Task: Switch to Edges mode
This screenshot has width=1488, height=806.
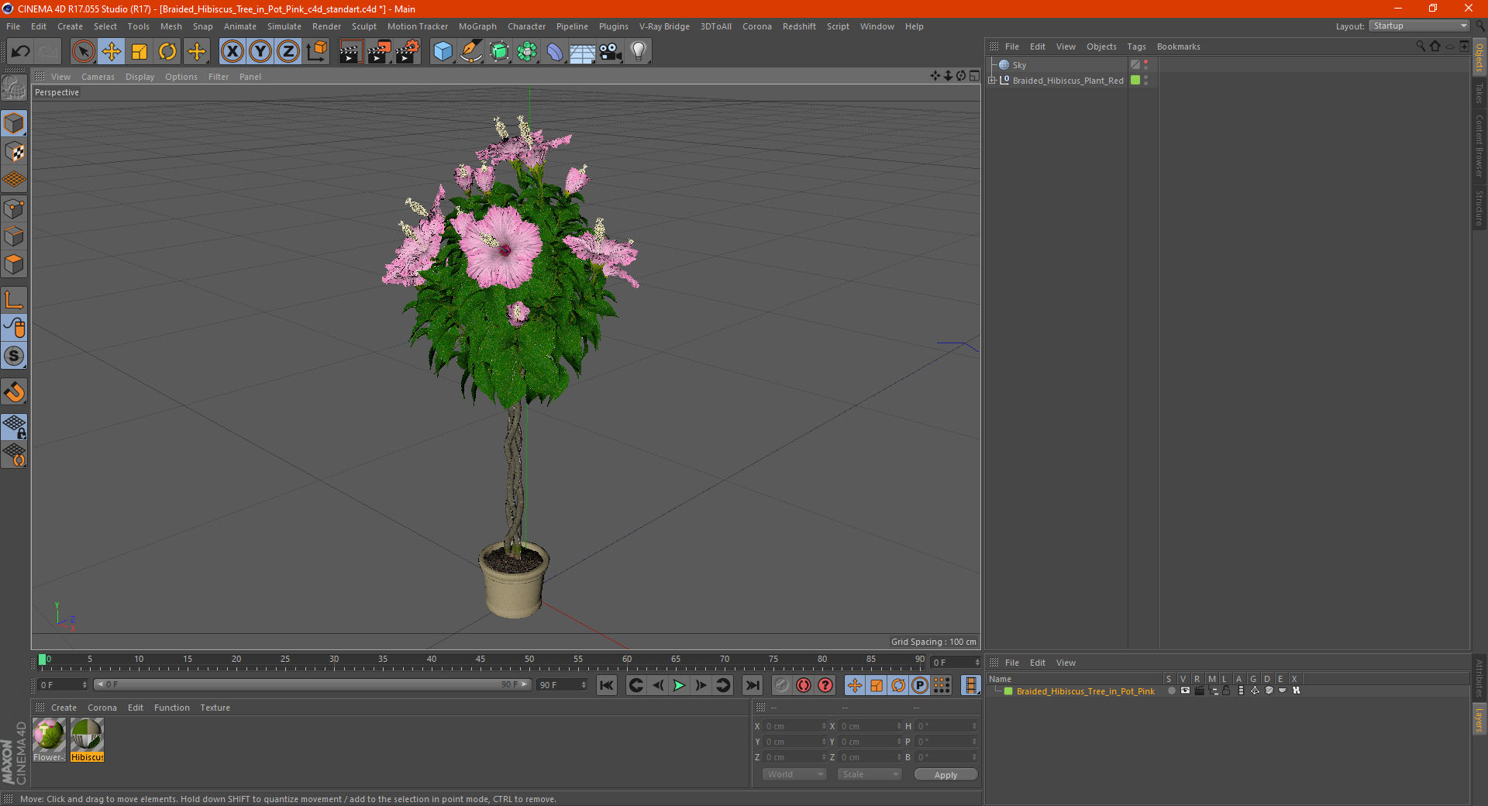Action: pos(14,236)
